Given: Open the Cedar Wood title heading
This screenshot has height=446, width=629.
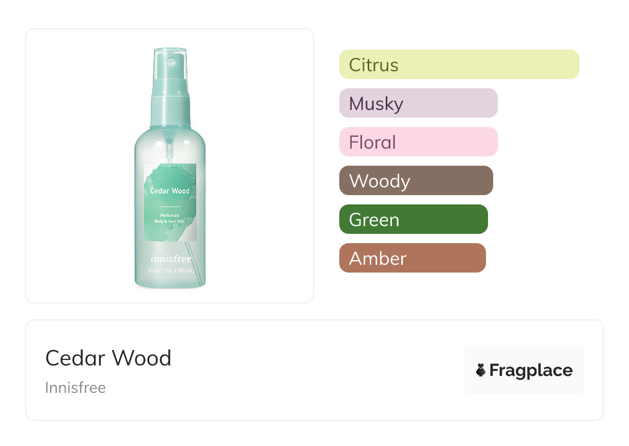Looking at the screenshot, I should [108, 358].
